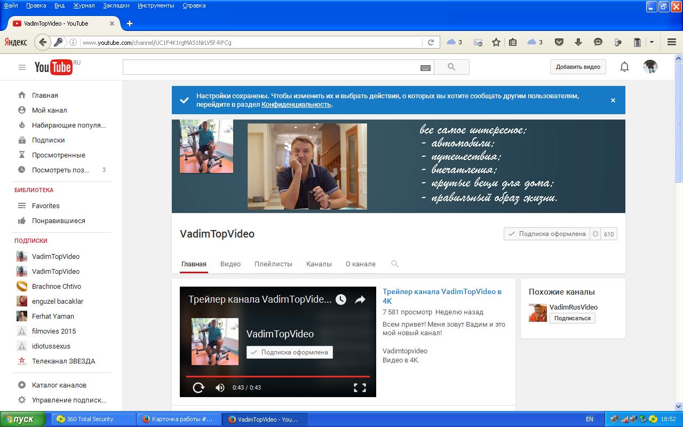This screenshot has height=427, width=683.
Task: Open the YouTube guide hamburger menu
Action: click(22, 67)
